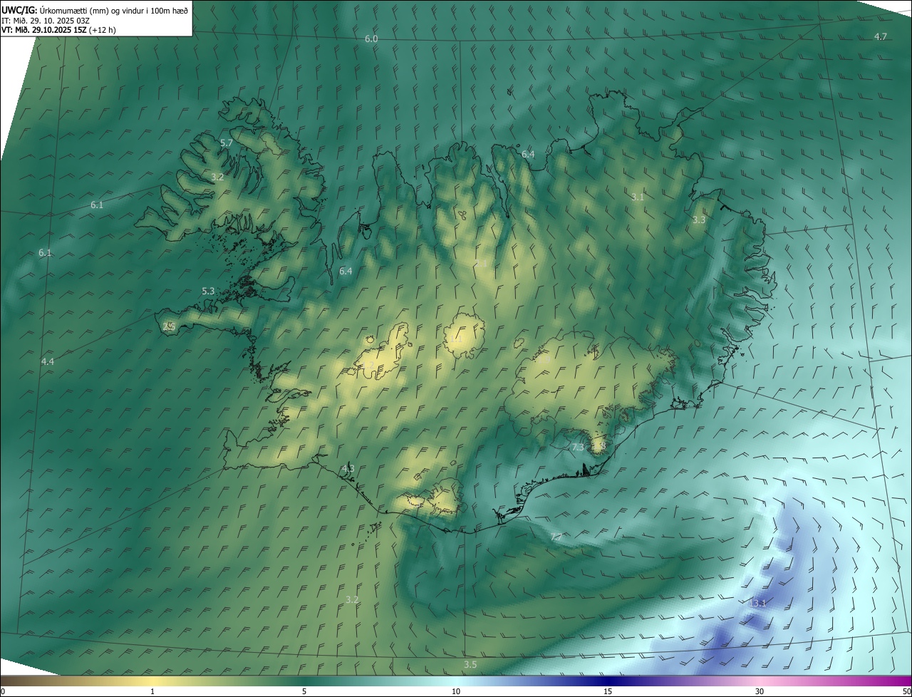The height and width of the screenshot is (697, 912).
Task: Click the 5.7 value over the Westfjords
Action: pyautogui.click(x=227, y=143)
